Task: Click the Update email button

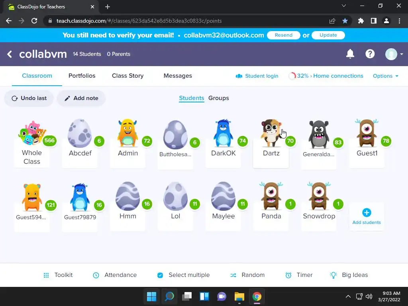Action: pos(328,35)
